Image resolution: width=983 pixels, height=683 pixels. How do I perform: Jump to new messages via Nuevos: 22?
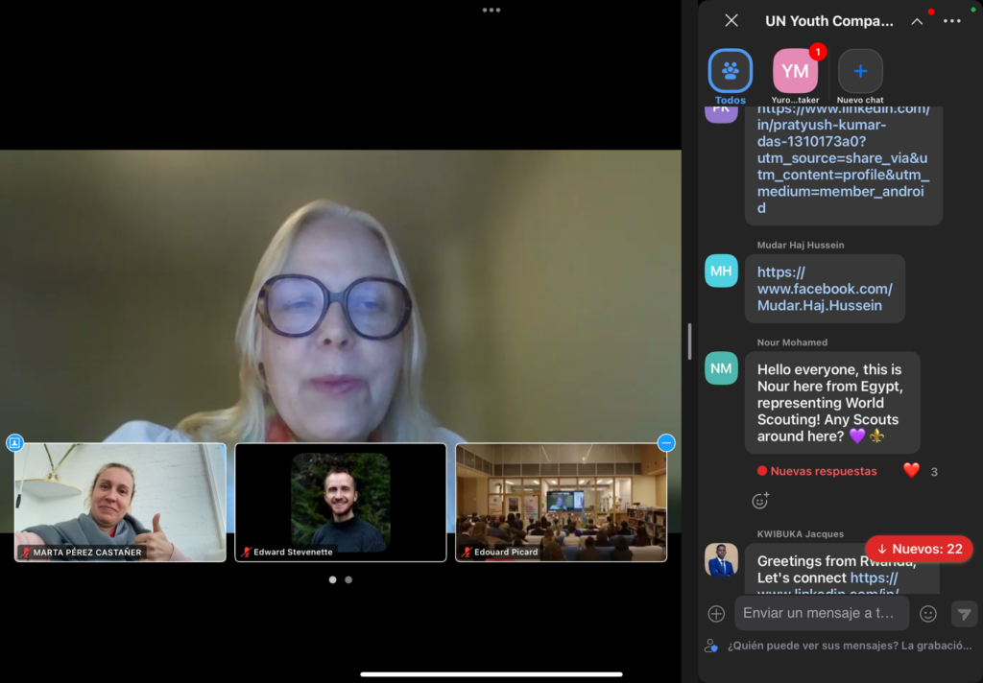[919, 549]
